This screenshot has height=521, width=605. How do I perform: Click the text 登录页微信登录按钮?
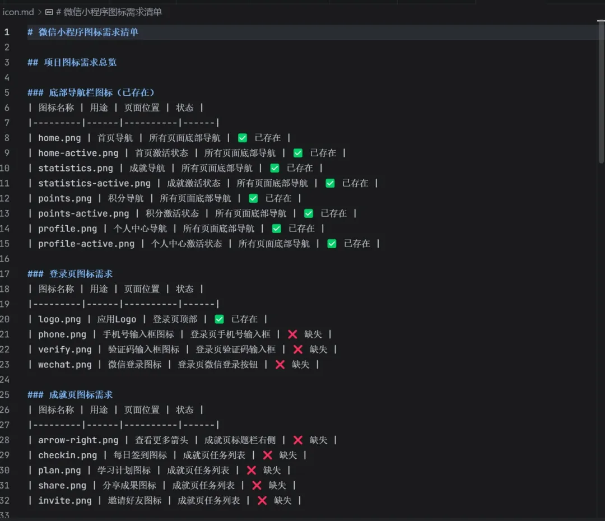[217, 364]
